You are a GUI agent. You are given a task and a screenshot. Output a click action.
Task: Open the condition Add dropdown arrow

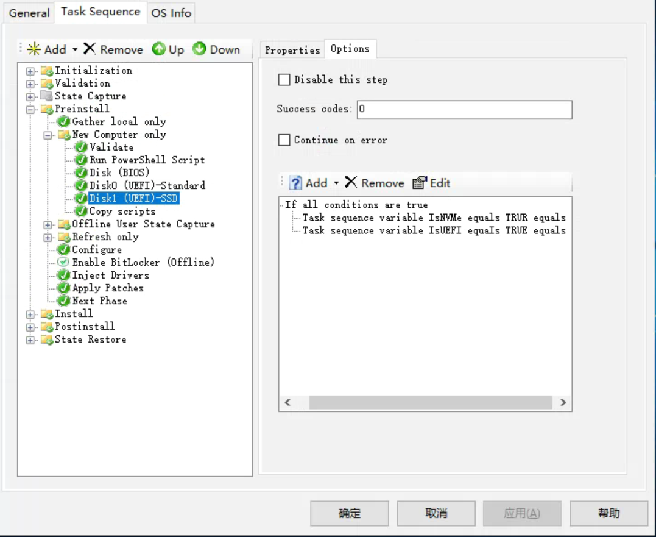[336, 183]
